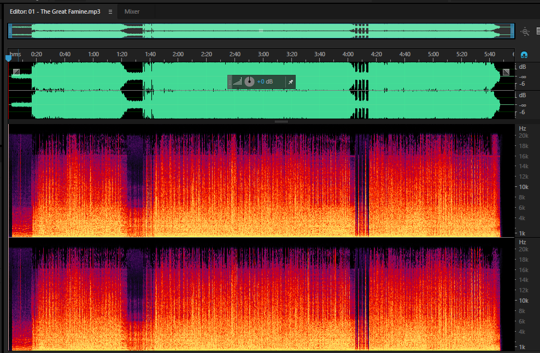Image resolution: width=540 pixels, height=353 pixels.
Task: Open the Editor panel menu icon
Action: point(110,11)
